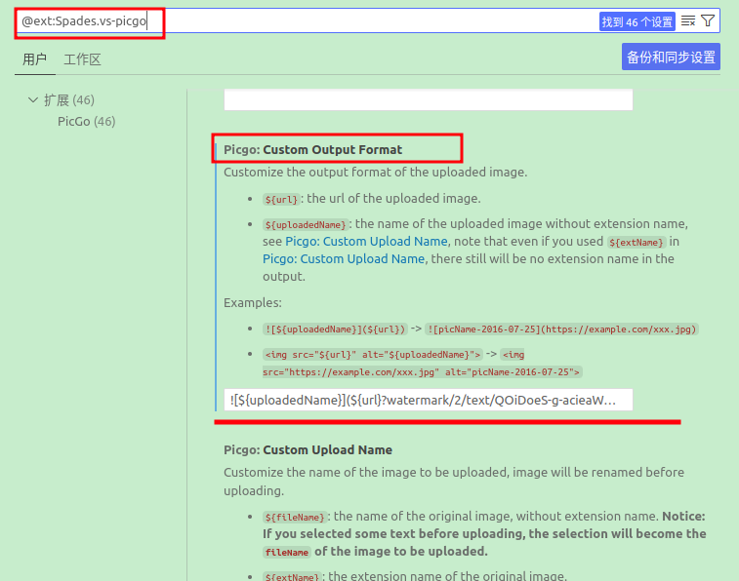The height and width of the screenshot is (581, 739).
Task: Collapse the 扩展 (46) tree node chevron
Action: pyautogui.click(x=33, y=99)
